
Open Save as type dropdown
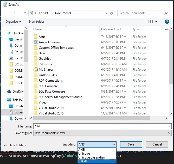pos(102,133)
